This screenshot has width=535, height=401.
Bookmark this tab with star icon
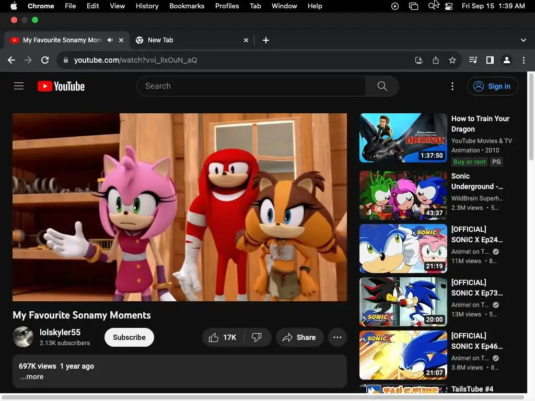click(x=452, y=61)
